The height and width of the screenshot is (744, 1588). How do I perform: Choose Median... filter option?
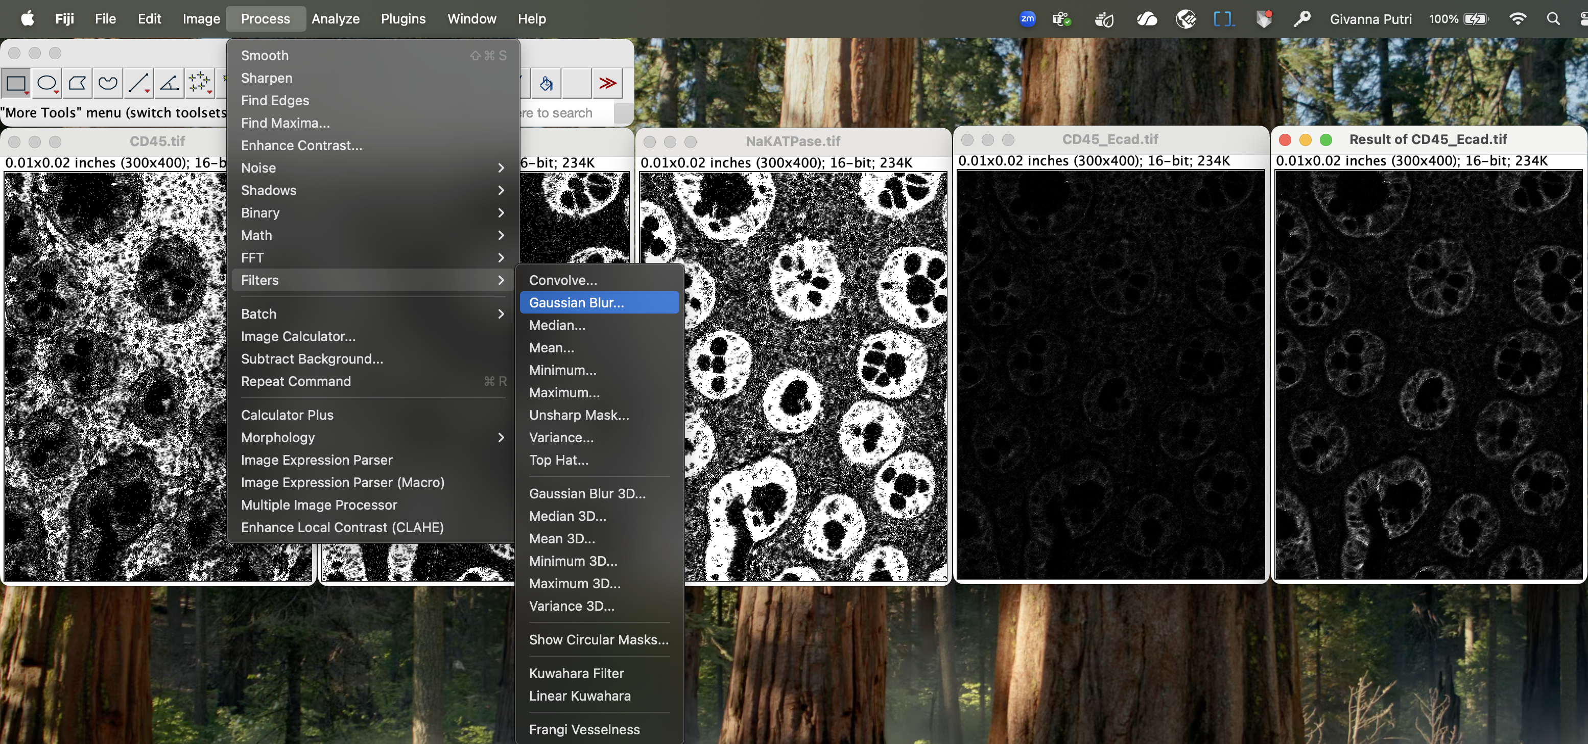click(x=557, y=325)
